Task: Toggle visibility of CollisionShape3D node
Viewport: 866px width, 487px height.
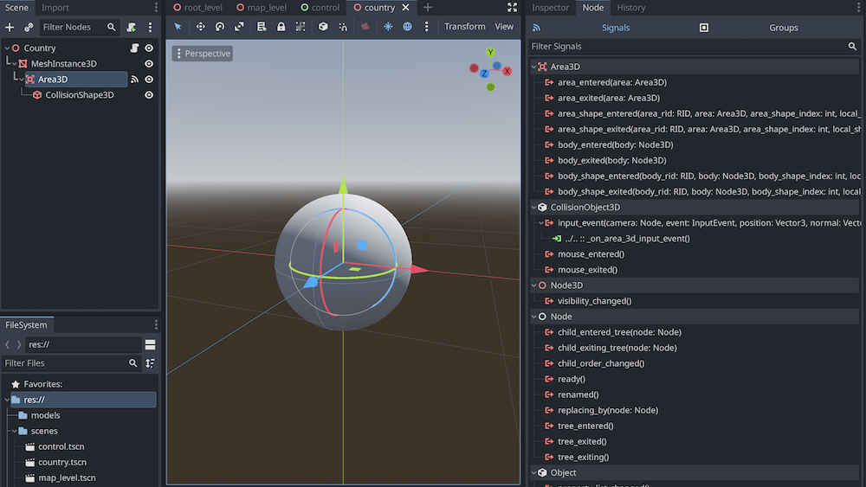Action: (149, 95)
